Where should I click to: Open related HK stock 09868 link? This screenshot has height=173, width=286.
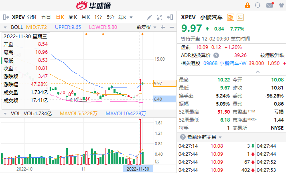tap(210, 63)
